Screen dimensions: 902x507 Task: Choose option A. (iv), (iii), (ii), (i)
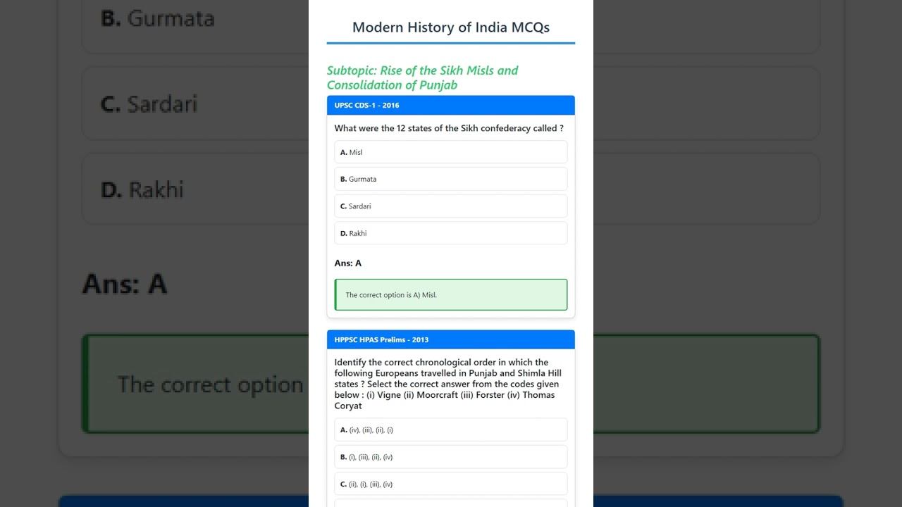click(451, 430)
